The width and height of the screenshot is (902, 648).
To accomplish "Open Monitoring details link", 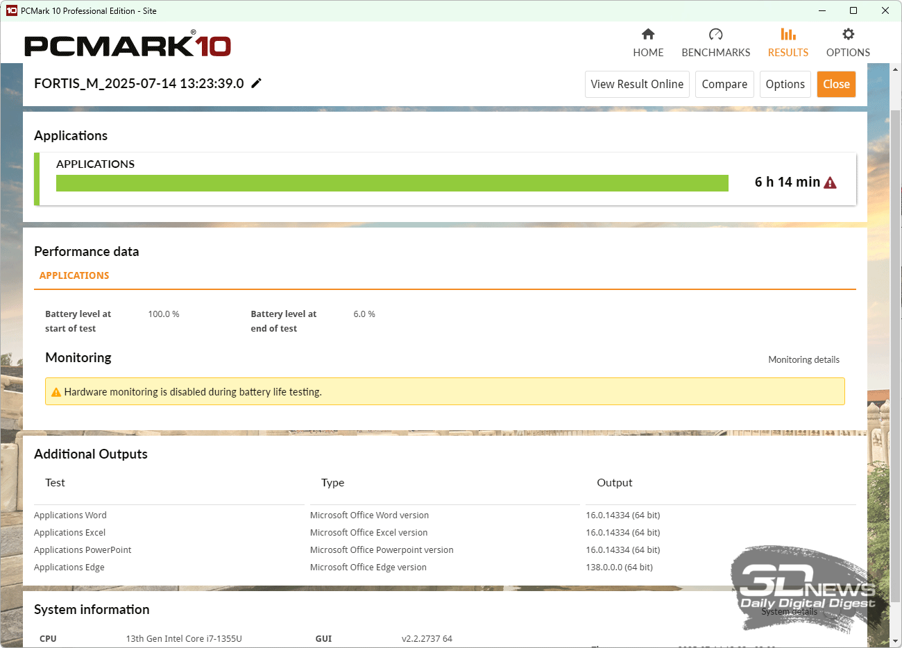I will click(803, 359).
